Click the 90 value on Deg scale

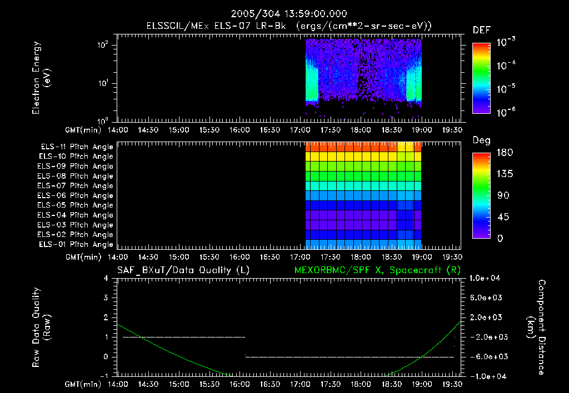[503, 196]
